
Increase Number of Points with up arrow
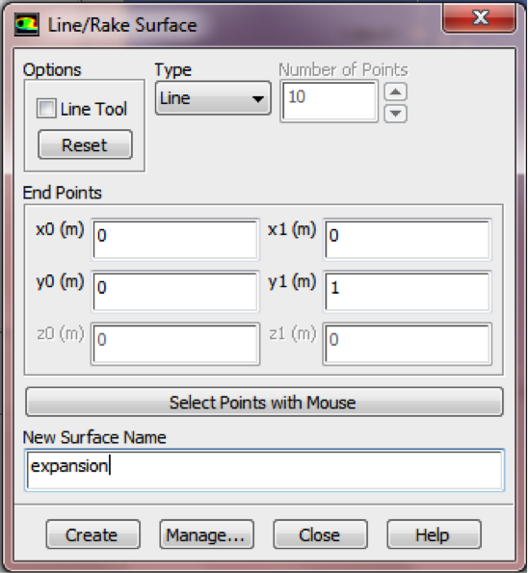pos(395,91)
